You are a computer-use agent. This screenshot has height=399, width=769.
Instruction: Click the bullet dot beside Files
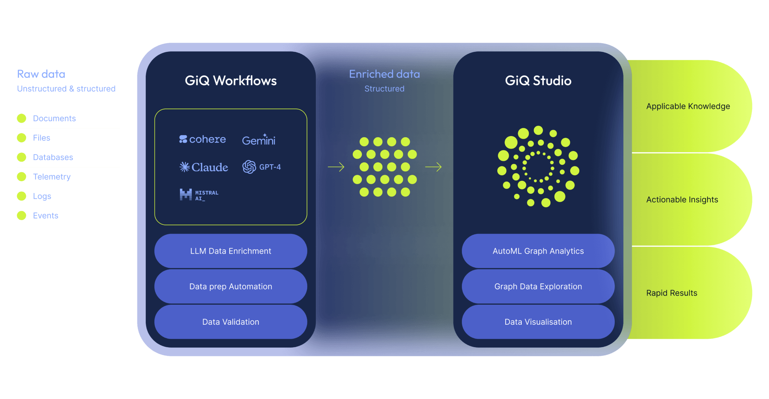22,138
